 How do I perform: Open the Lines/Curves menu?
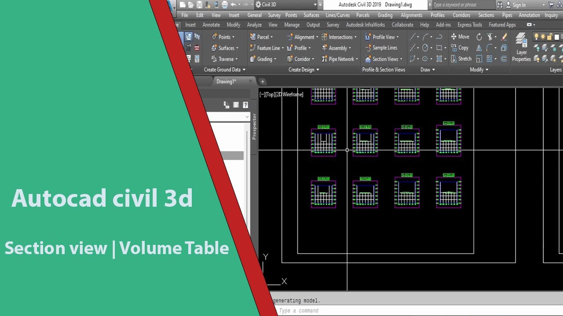338,15
